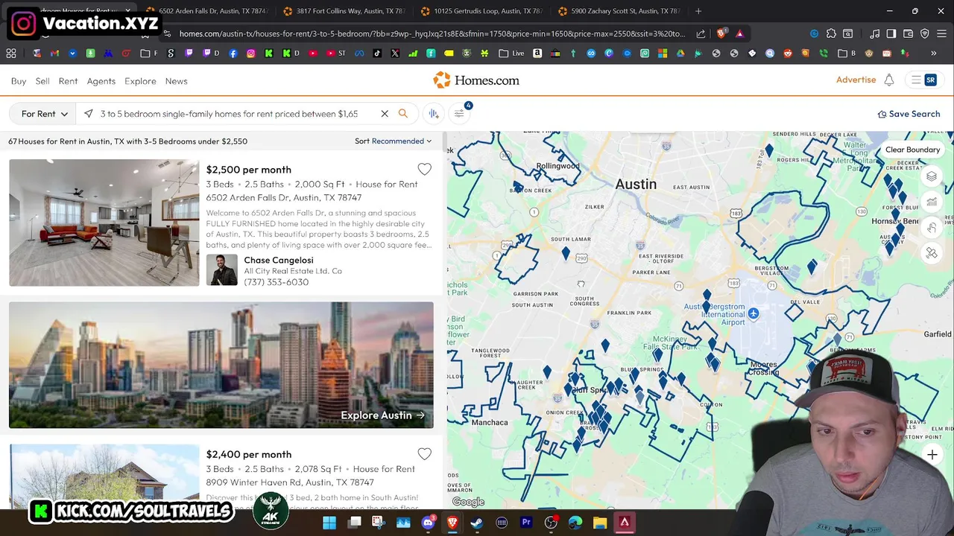Screen dimensions: 954x536
Task: Open 6502 Arden Falls Dr listing photo
Action: pos(104,223)
